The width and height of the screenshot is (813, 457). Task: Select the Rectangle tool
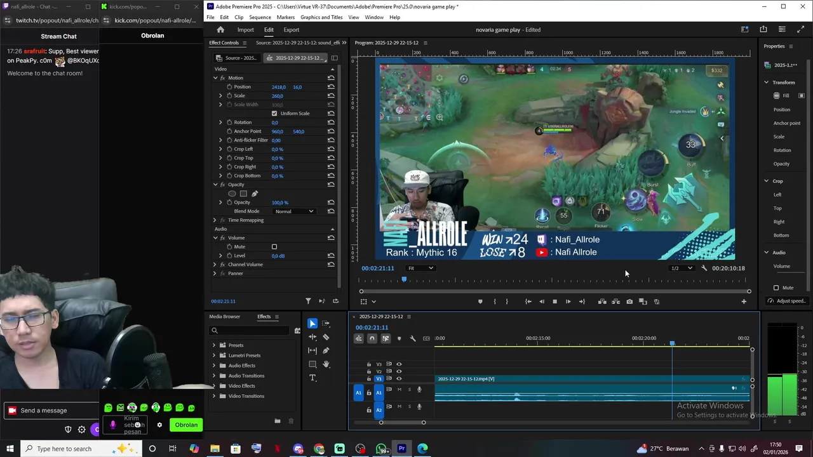click(312, 364)
